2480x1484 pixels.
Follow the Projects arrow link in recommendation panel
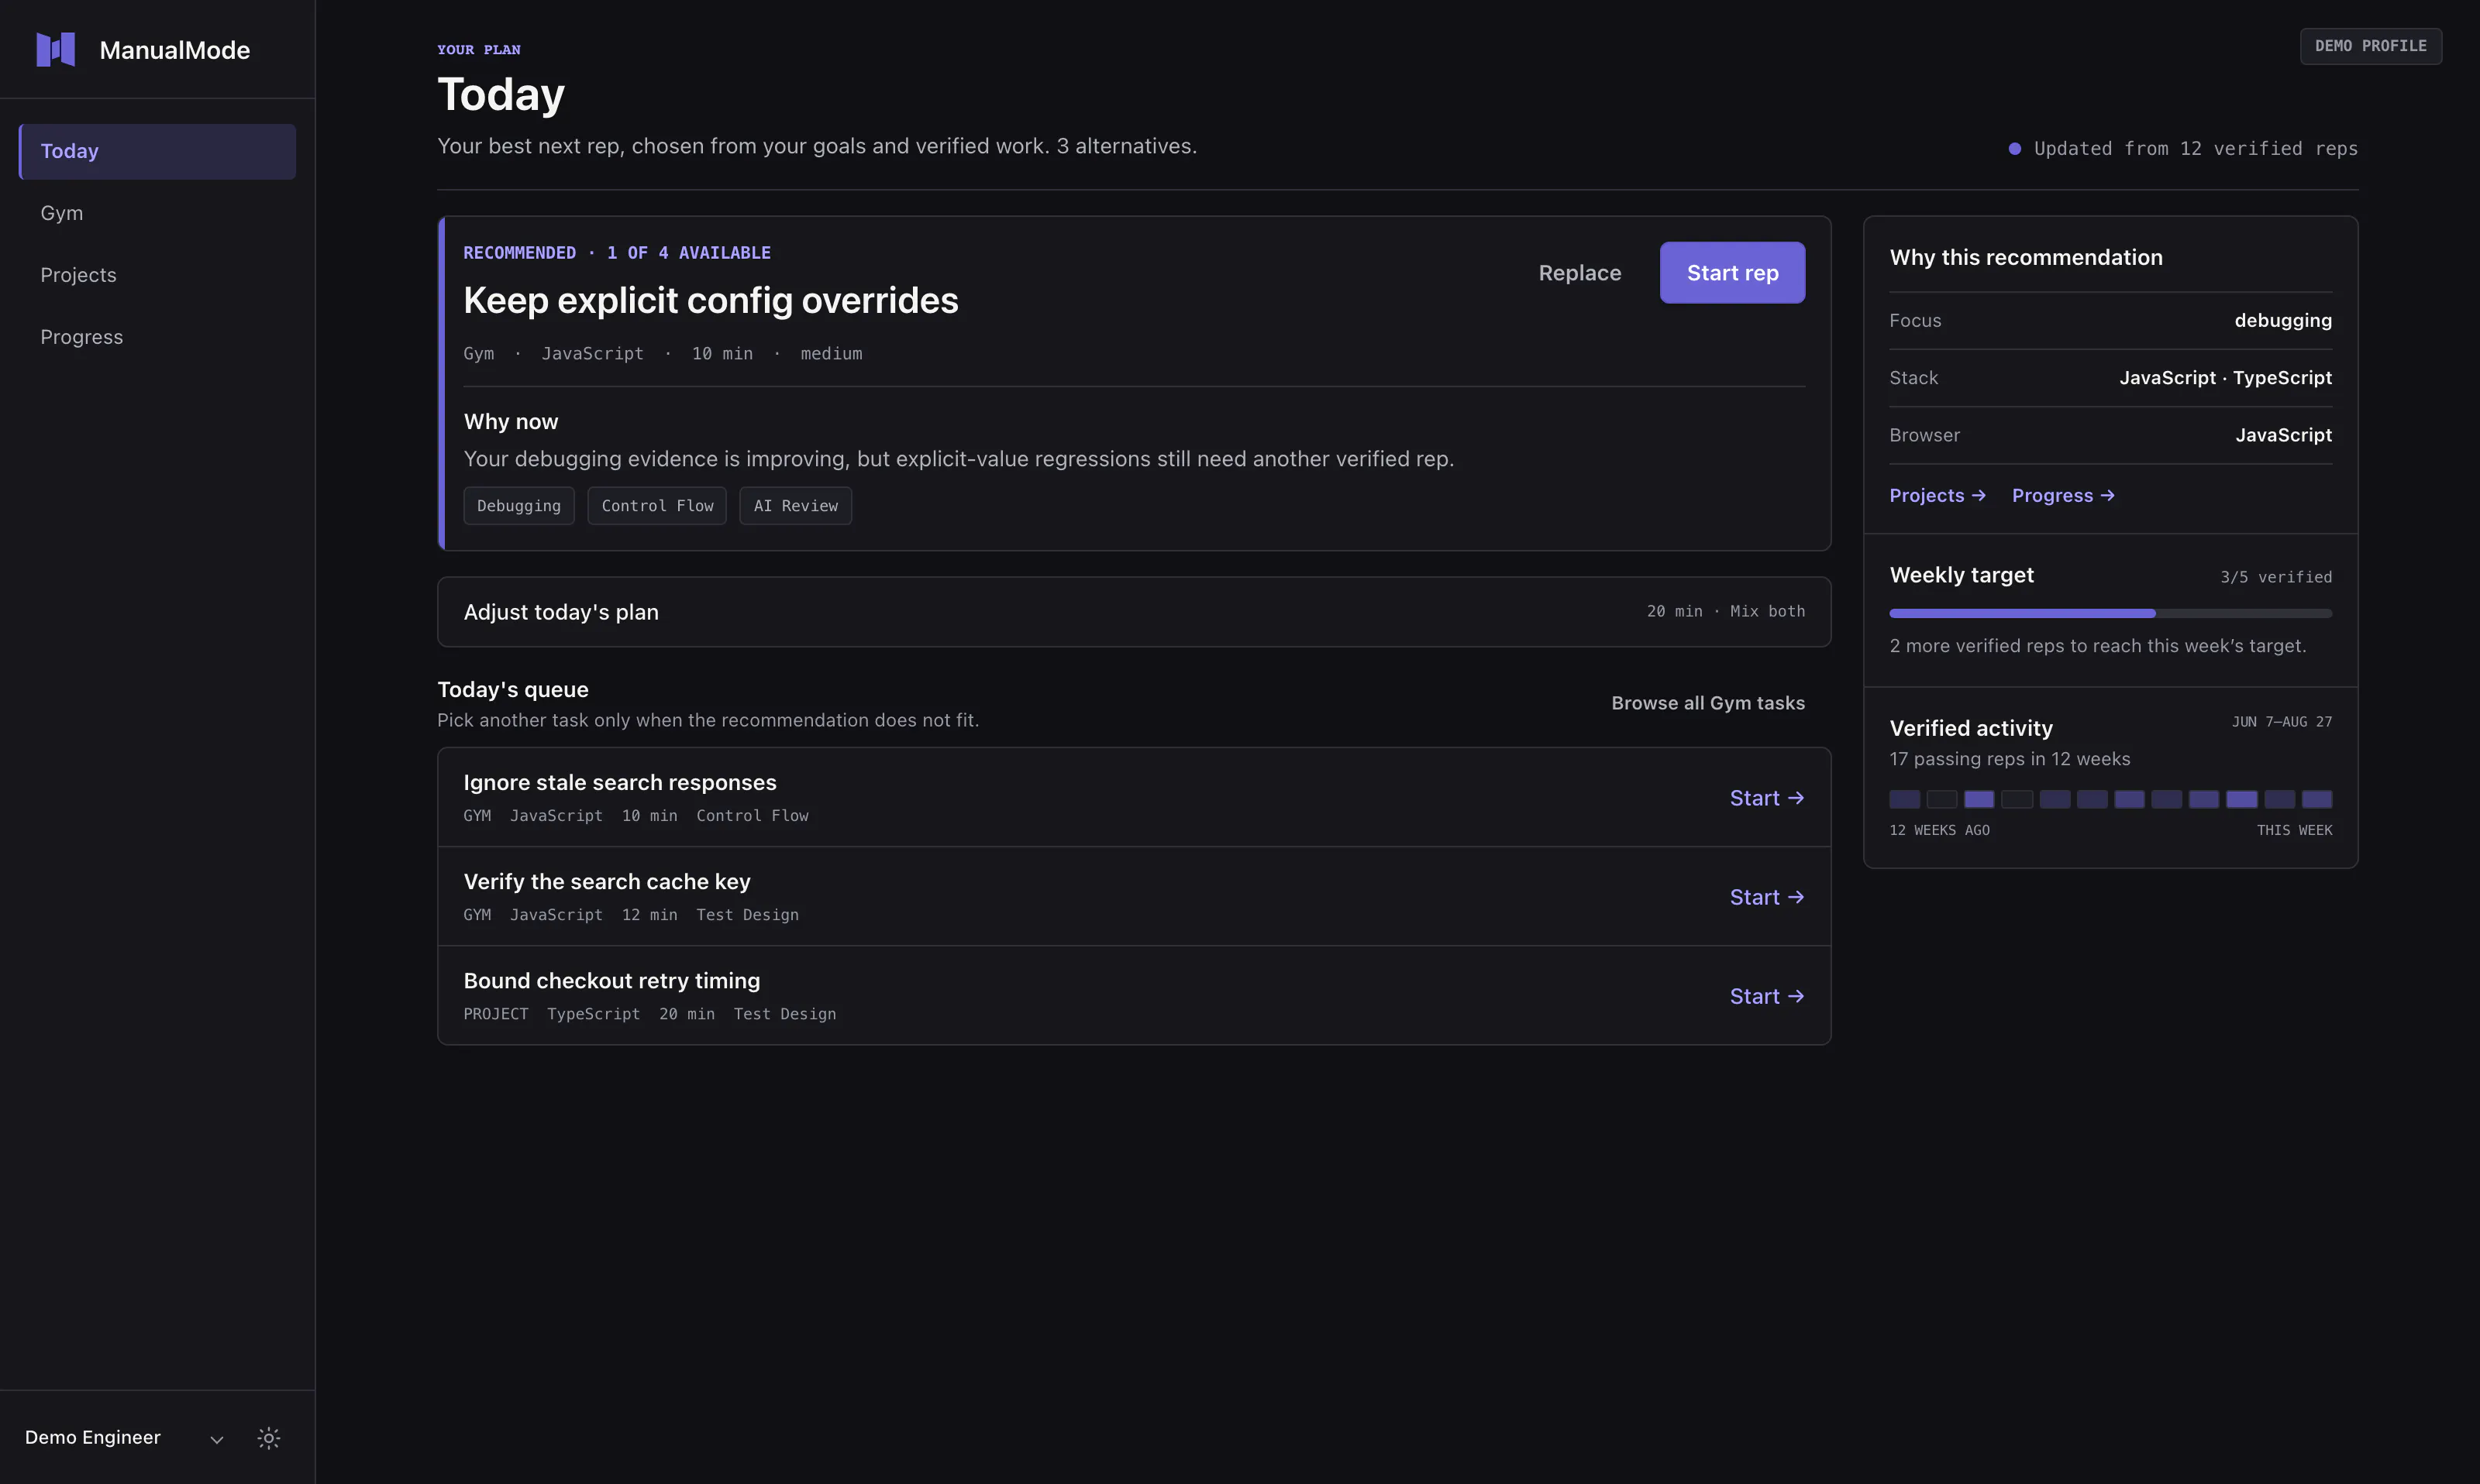1937,495
